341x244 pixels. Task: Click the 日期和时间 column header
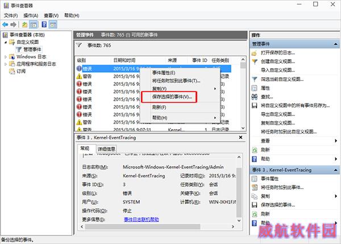(139, 60)
